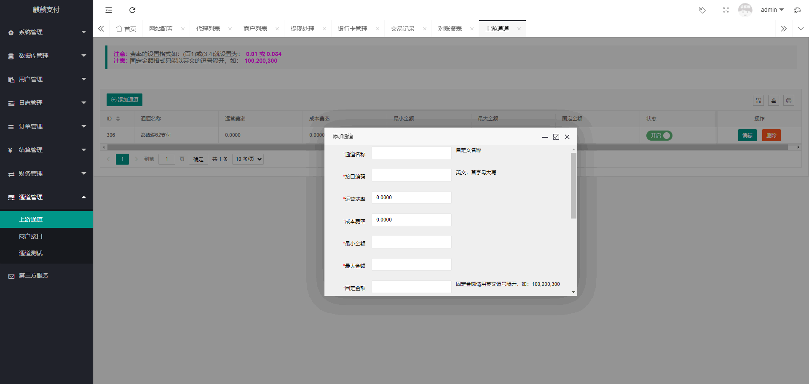
Task: Switch to the 商户列表 tab
Action: [255, 29]
